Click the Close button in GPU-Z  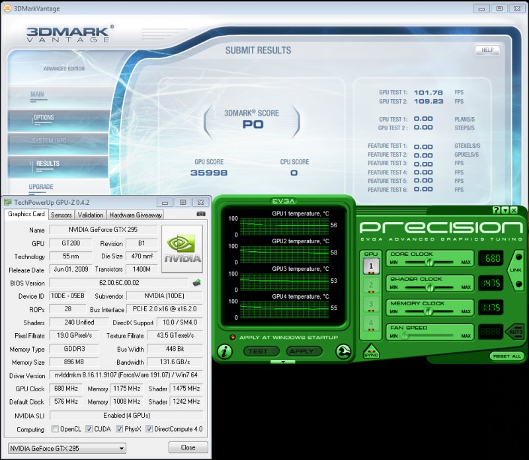188,447
